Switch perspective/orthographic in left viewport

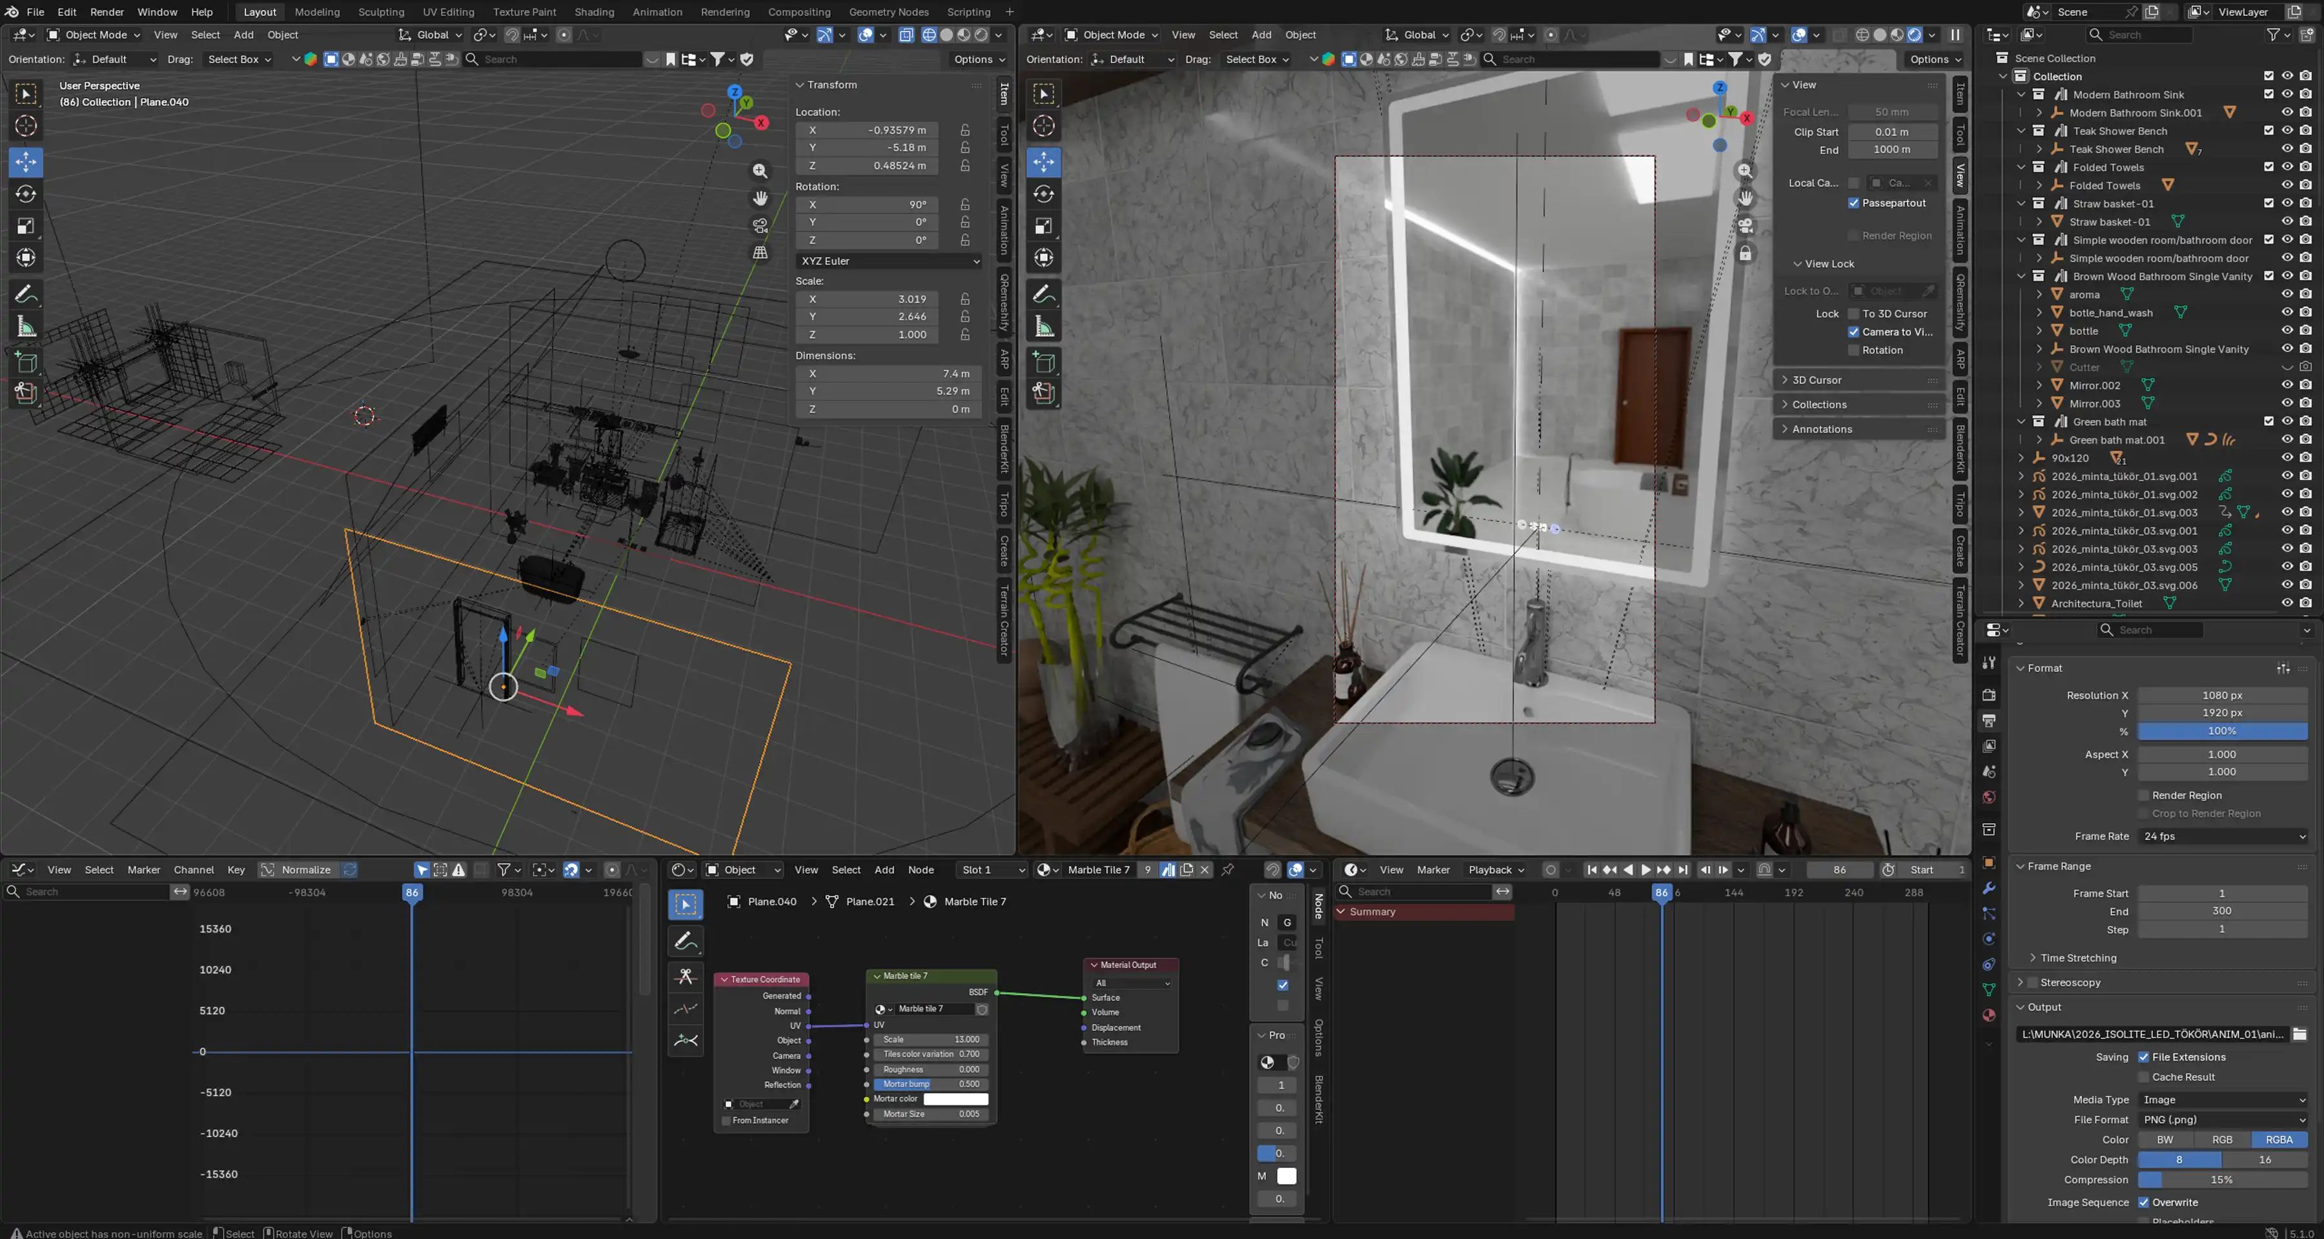pyautogui.click(x=760, y=252)
